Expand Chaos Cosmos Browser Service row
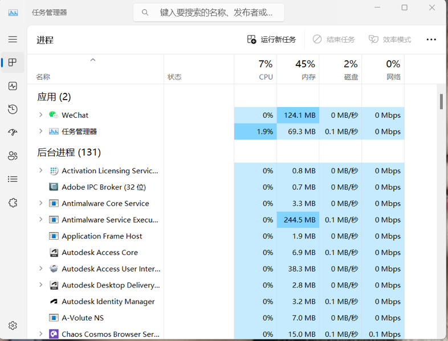This screenshot has height=341, width=448. click(x=40, y=334)
